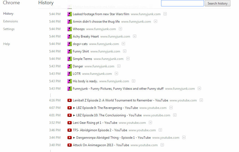Viewport: 239px width, 152px height.
Task: Open the dropdown menu for 'Simple Terms'
Action: coord(128,59)
